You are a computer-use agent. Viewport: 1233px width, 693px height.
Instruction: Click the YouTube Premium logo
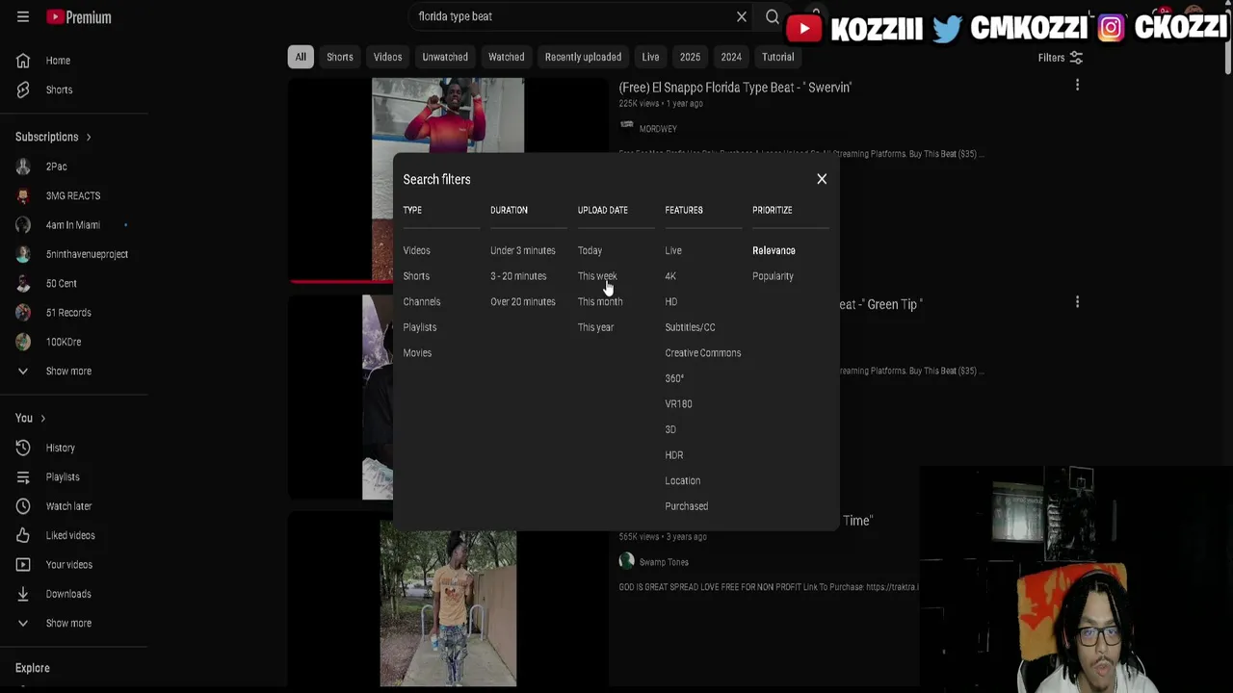coord(79,17)
